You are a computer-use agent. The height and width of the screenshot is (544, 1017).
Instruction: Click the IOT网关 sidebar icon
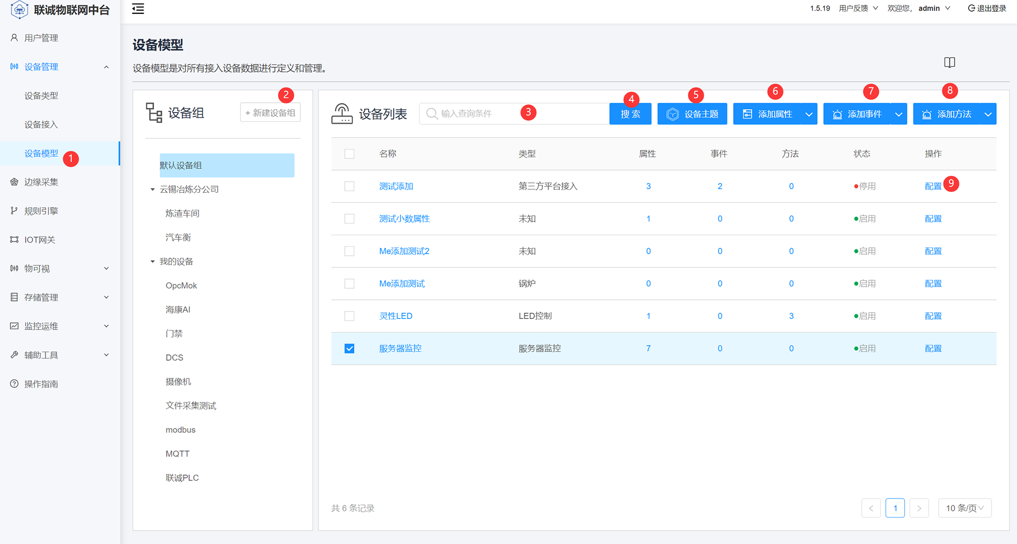(x=14, y=239)
